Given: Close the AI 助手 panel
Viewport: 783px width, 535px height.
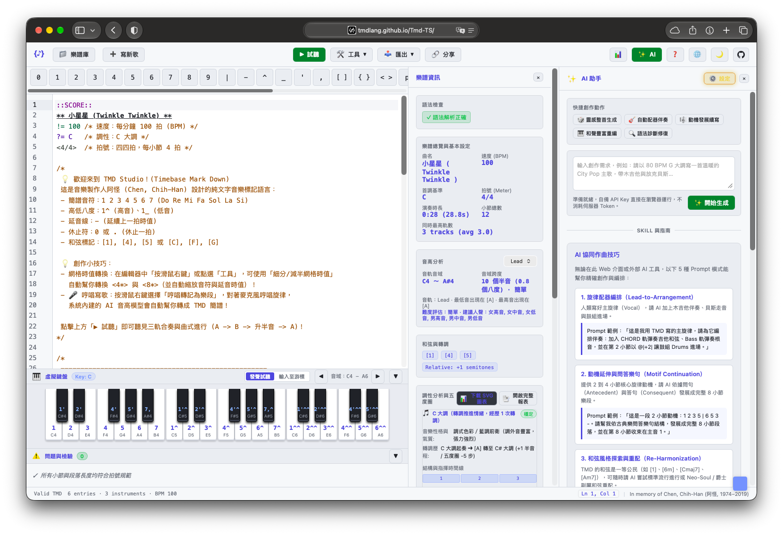Looking at the screenshot, I should [x=744, y=79].
